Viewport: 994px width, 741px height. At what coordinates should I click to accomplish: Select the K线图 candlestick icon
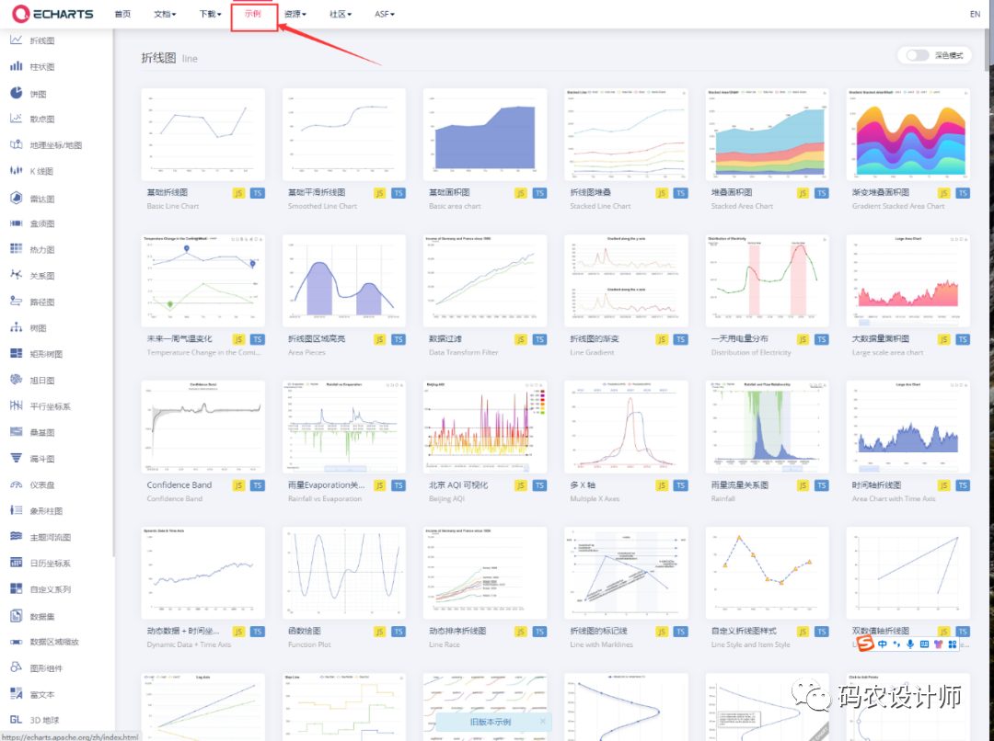(x=16, y=171)
